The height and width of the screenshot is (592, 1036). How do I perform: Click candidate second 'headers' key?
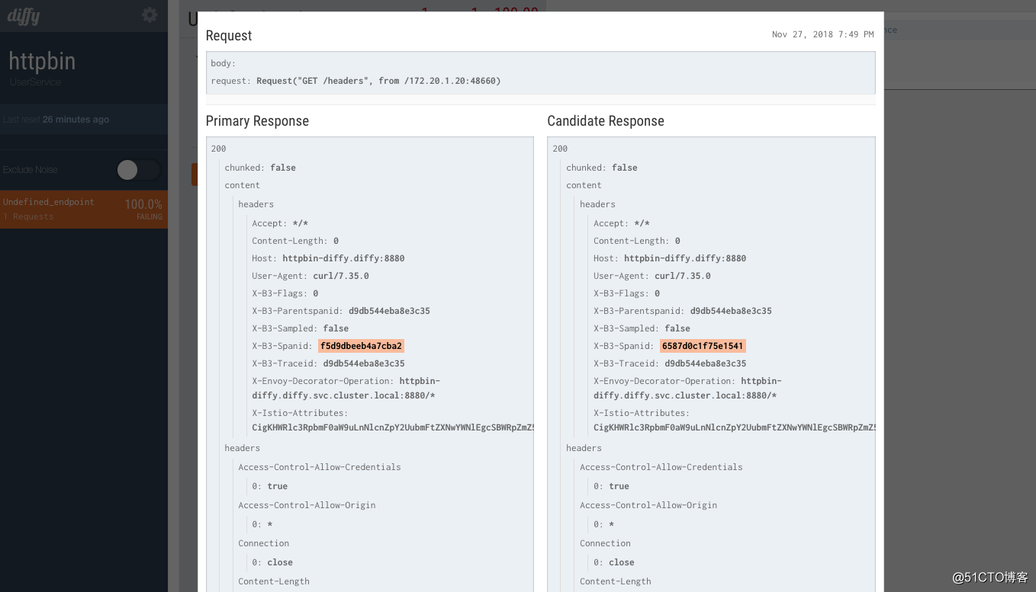584,448
